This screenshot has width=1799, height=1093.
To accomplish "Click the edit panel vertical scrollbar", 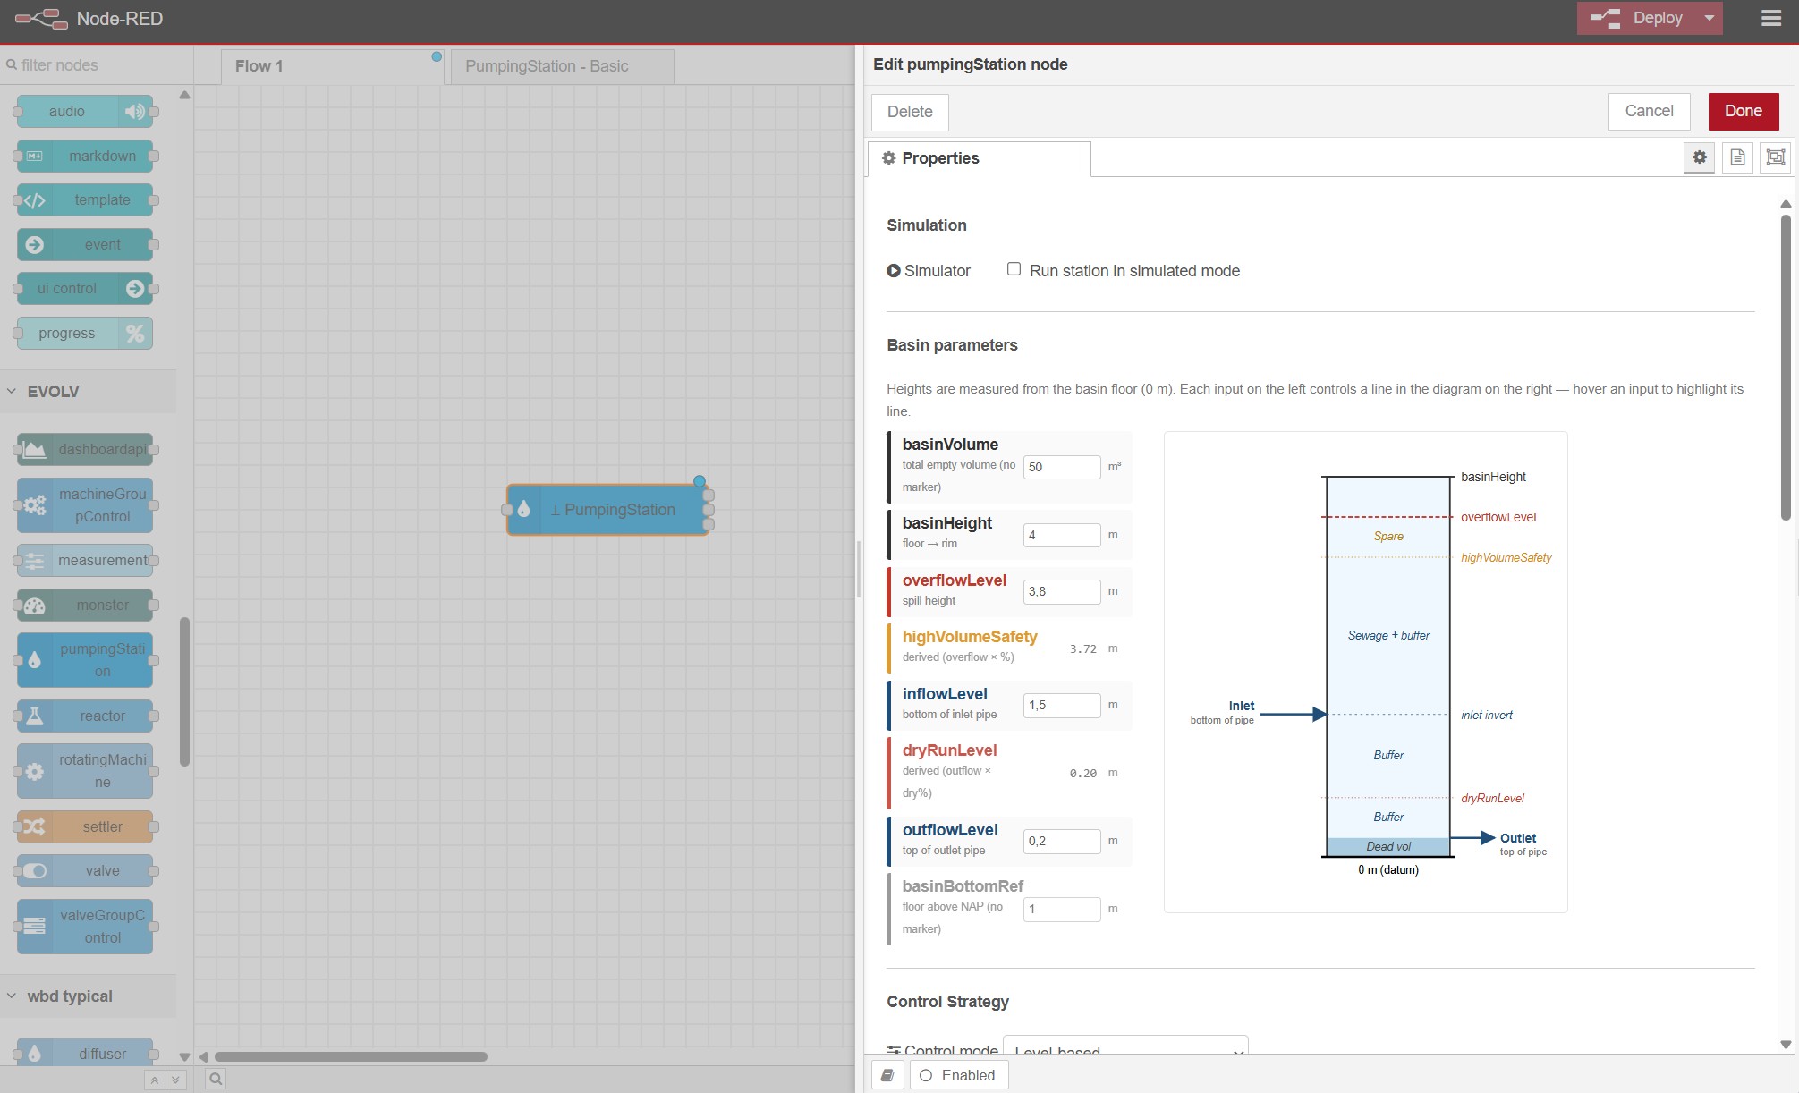I will [1785, 367].
